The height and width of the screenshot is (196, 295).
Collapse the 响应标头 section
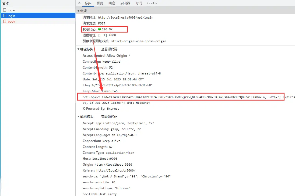78,49
